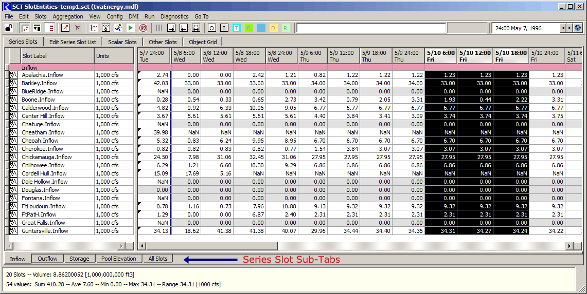Open the Go To menu

(201, 16)
